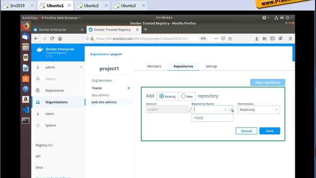Open the Firefox hamburger menu
Viewport: 316px width, 178px height.
tap(290, 39)
